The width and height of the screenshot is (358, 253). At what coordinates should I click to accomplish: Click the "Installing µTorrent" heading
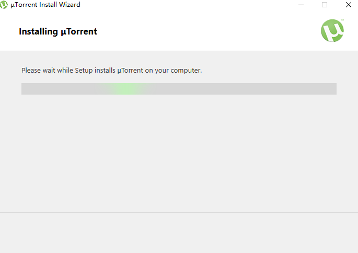[58, 31]
